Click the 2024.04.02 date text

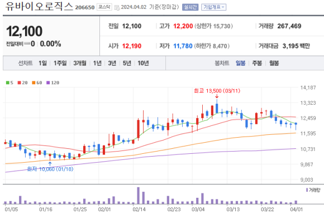pos(134,7)
